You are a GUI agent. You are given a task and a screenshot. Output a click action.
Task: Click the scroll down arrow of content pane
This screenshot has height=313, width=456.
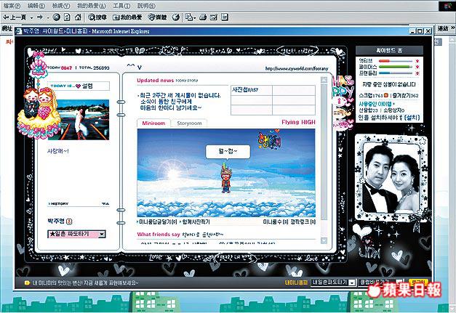324,240
